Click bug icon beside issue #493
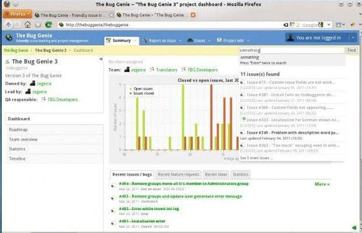Screen dimensions: 362x233 [x=113, y=197]
